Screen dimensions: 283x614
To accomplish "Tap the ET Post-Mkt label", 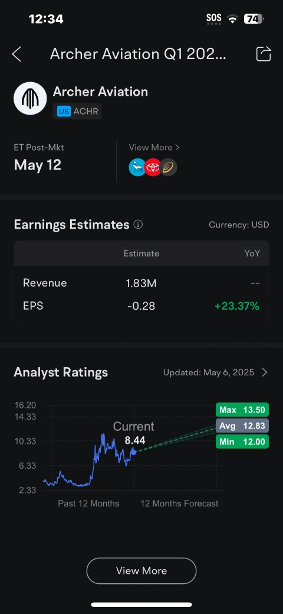I will 39,147.
